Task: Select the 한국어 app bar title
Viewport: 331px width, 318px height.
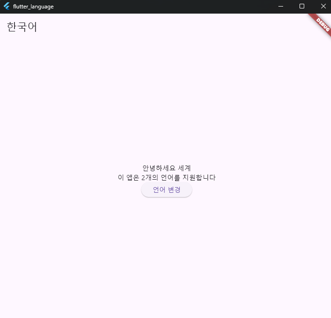Action: coord(22,27)
